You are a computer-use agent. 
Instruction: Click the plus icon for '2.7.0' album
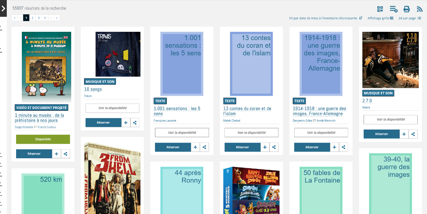tap(404, 134)
